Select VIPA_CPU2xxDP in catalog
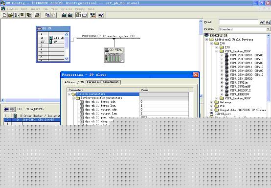 click(x=240, y=87)
